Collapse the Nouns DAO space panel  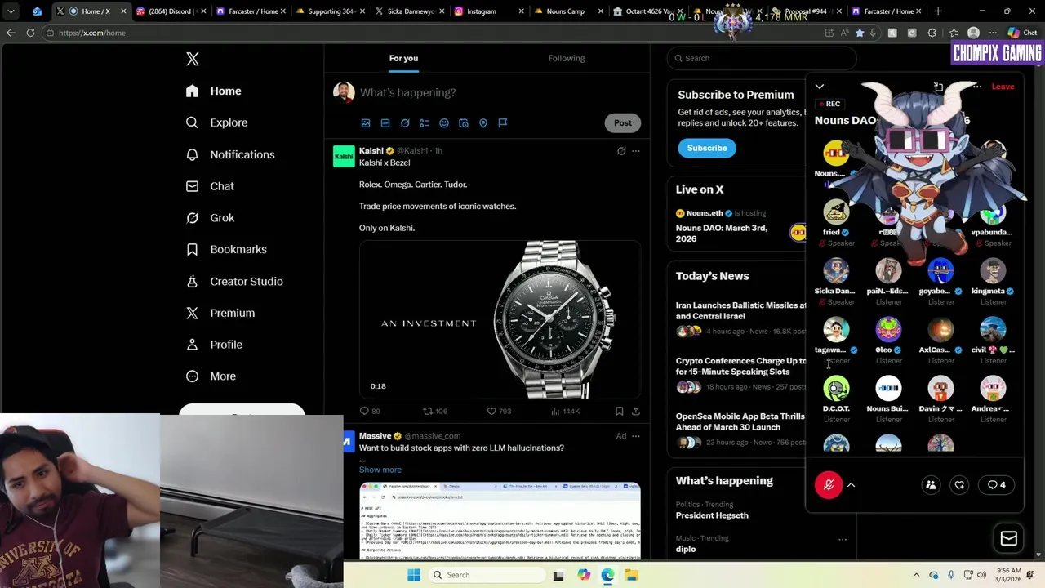point(820,87)
